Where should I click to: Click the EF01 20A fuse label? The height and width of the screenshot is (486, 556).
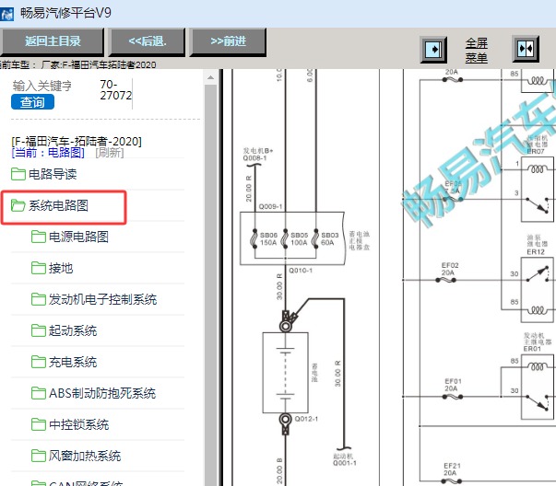(x=453, y=385)
